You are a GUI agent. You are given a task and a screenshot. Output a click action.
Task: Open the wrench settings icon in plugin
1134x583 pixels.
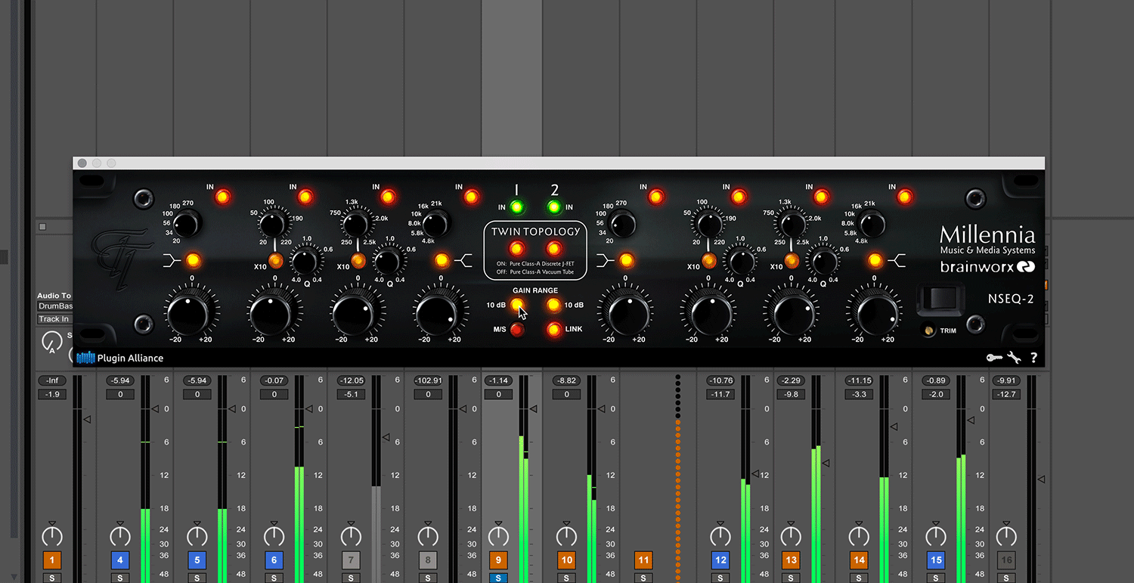click(1014, 358)
